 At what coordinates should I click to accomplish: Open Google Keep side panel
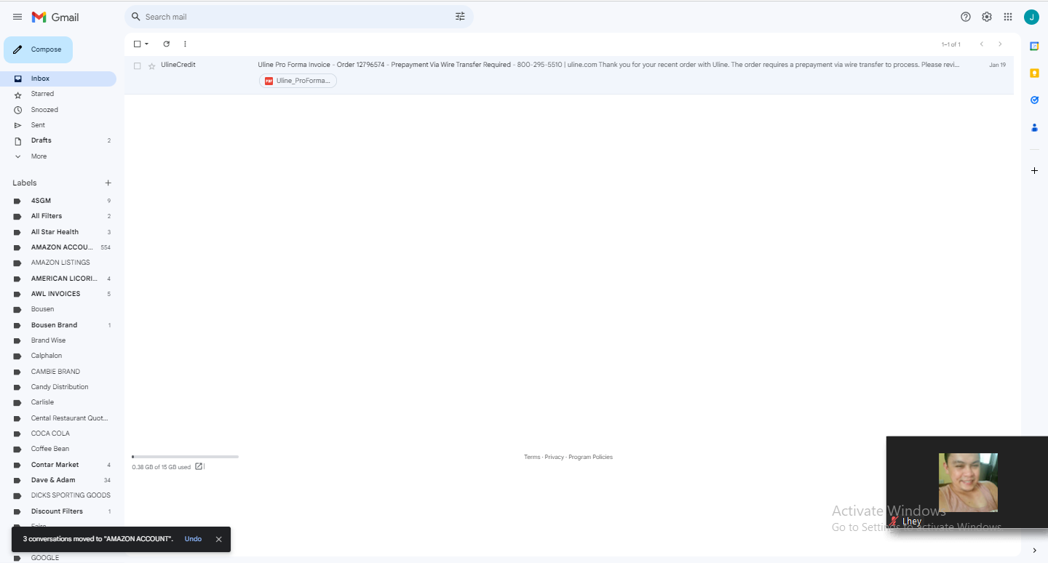click(1034, 73)
